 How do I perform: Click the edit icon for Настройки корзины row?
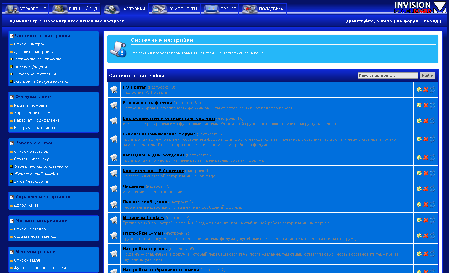point(419,253)
